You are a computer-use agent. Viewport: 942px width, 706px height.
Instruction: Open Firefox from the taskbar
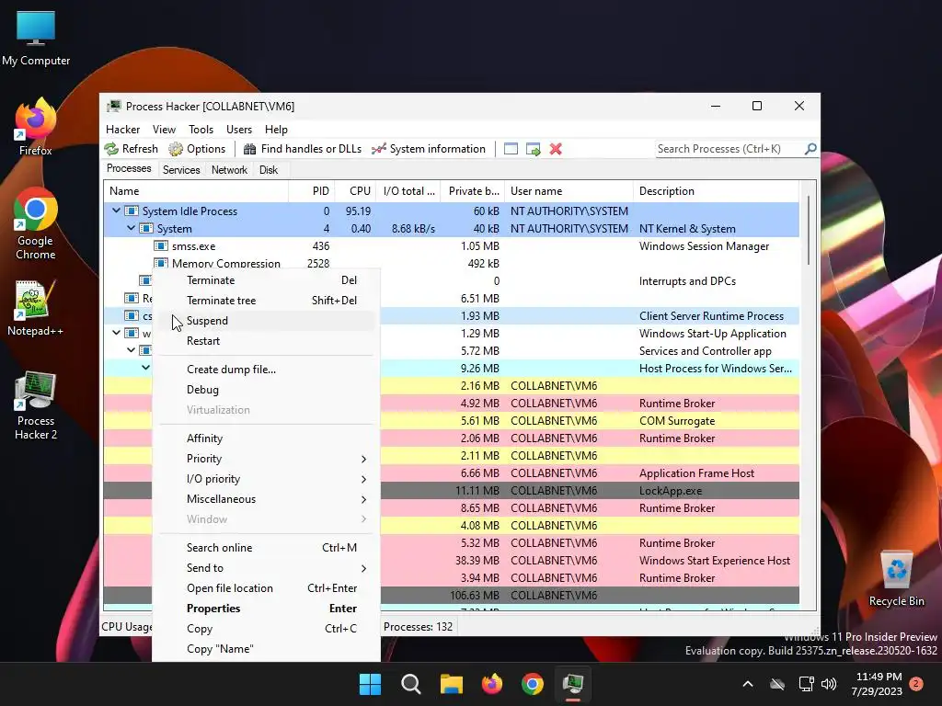click(x=492, y=684)
